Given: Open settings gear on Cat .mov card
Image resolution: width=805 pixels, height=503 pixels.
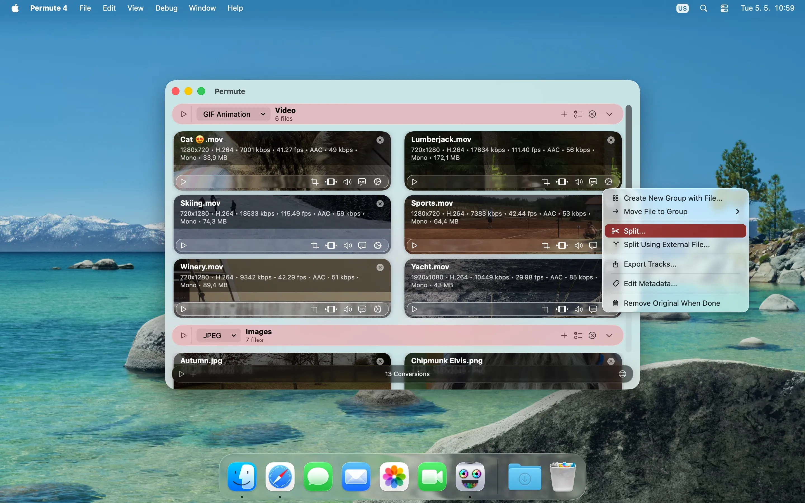Looking at the screenshot, I should [x=378, y=182].
